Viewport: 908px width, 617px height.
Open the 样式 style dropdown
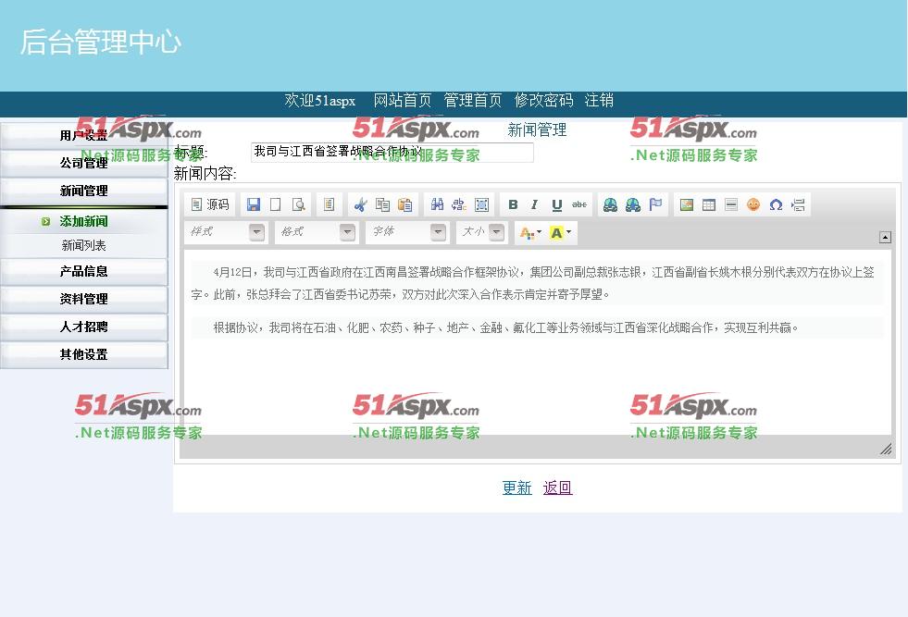[226, 232]
